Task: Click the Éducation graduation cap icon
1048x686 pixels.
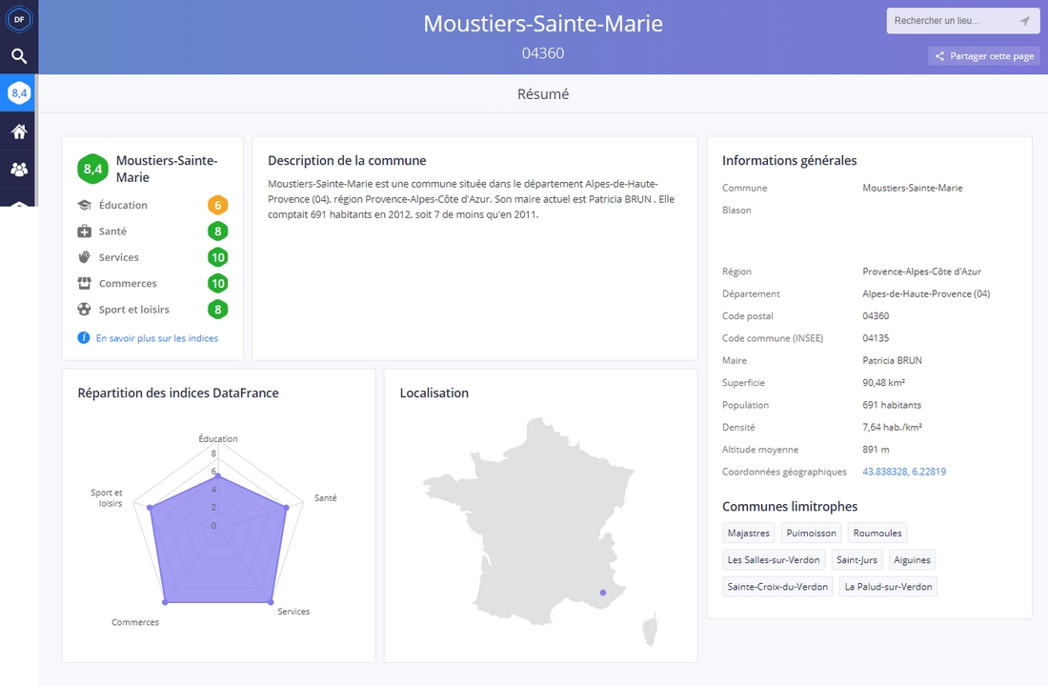Action: pyautogui.click(x=86, y=204)
